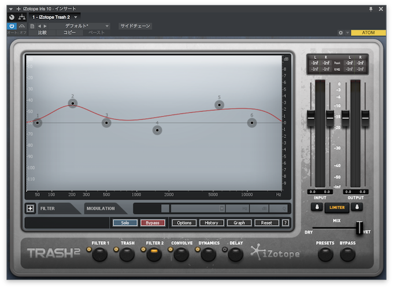The height and width of the screenshot is (288, 393).
Task: Click the DRY/WET mix slider handle
Action: click(359, 227)
